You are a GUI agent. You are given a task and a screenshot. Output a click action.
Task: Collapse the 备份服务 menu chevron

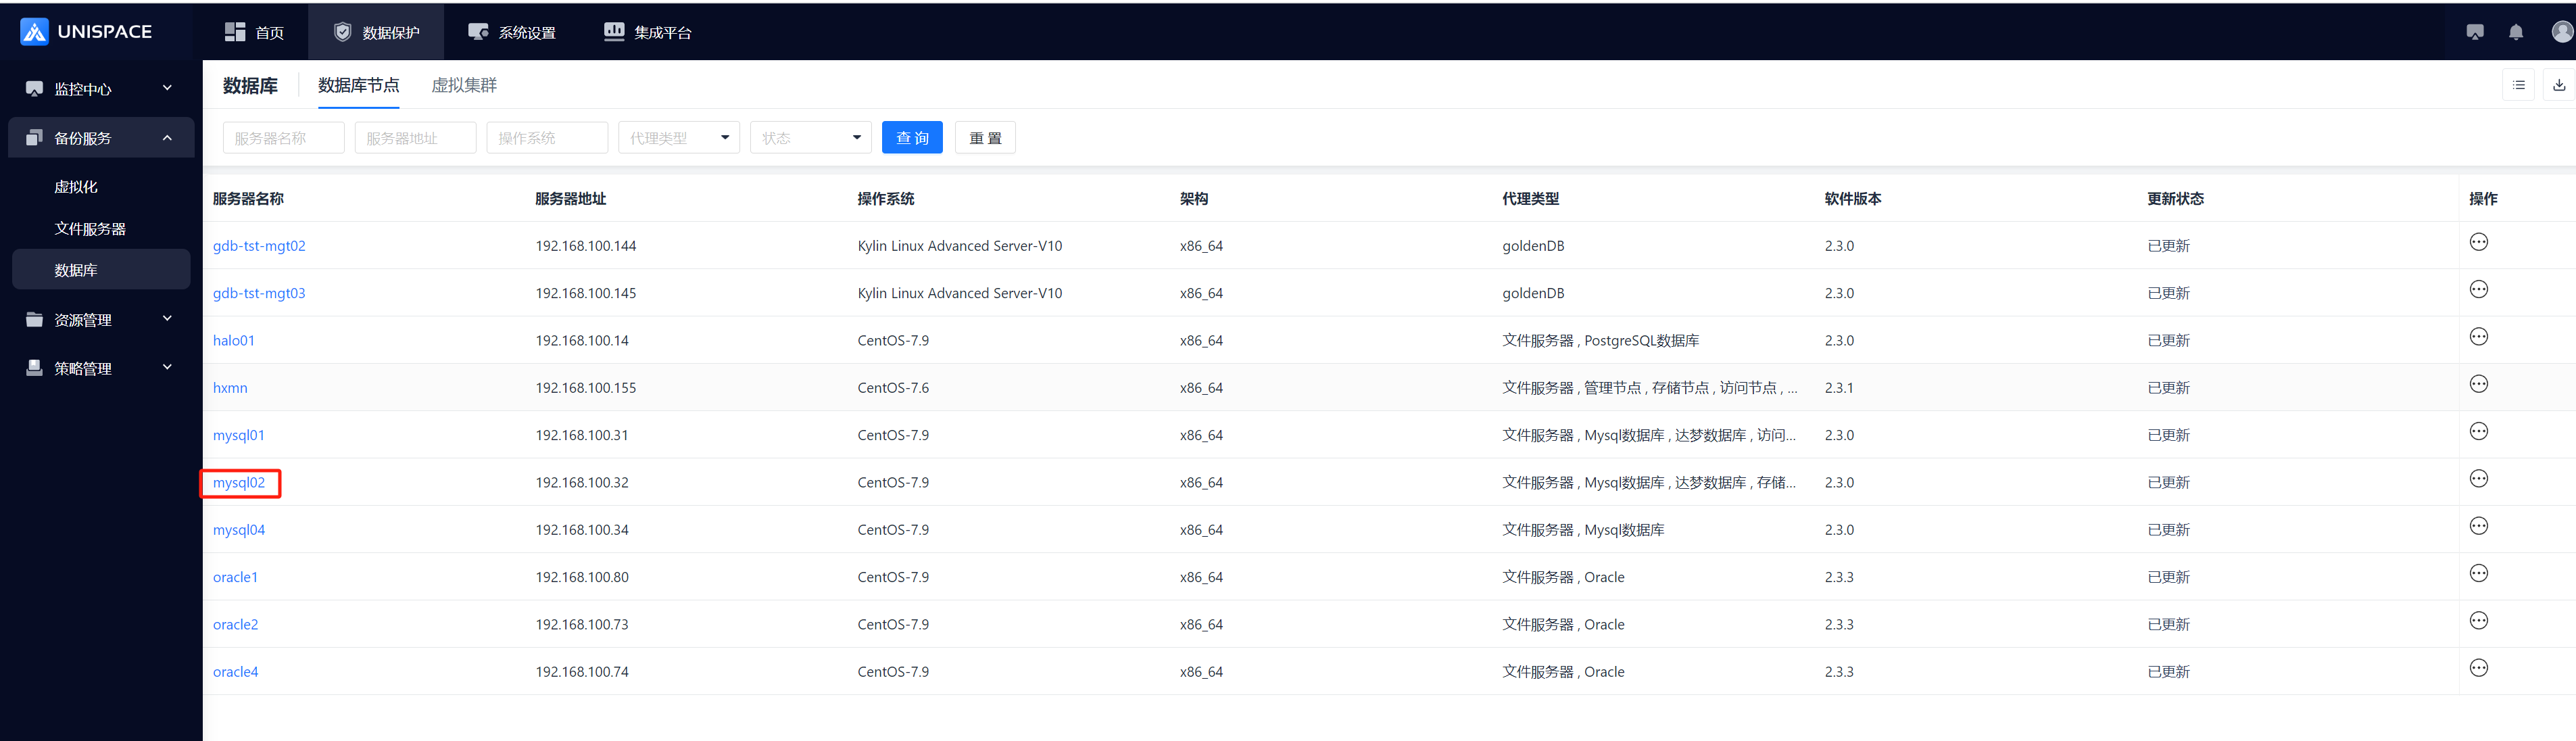tap(167, 138)
